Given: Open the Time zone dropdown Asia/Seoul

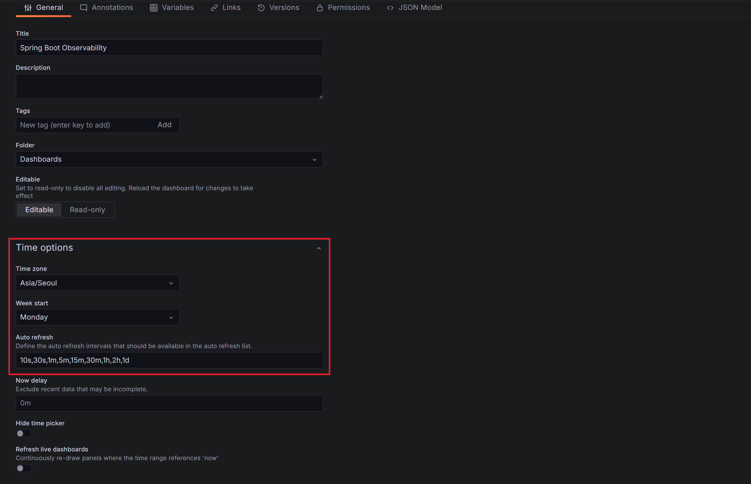Looking at the screenshot, I should (97, 283).
